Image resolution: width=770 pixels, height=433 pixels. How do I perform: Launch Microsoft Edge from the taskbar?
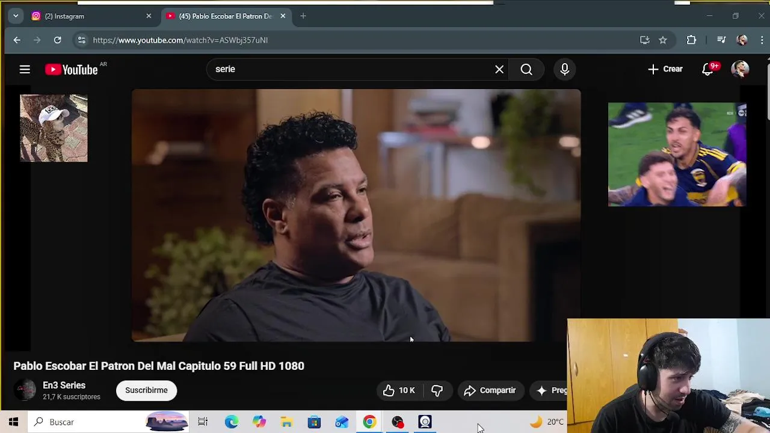click(x=232, y=422)
